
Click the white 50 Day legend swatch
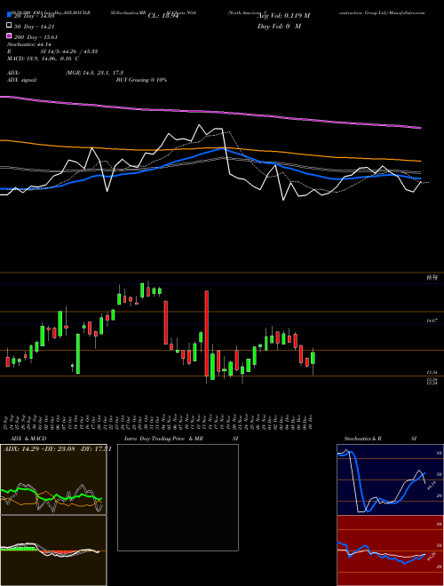(10, 26)
